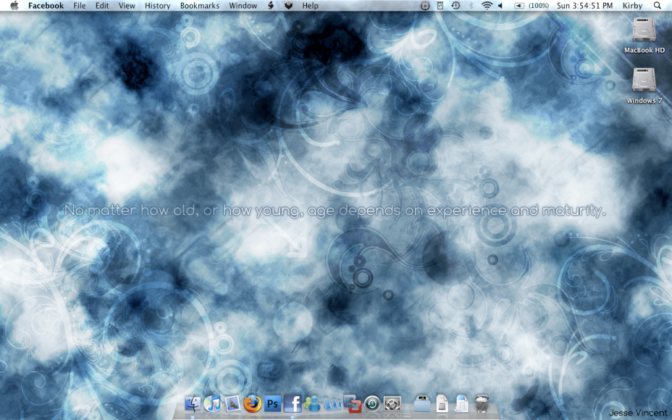Open the Trash in the Dock

click(x=482, y=404)
